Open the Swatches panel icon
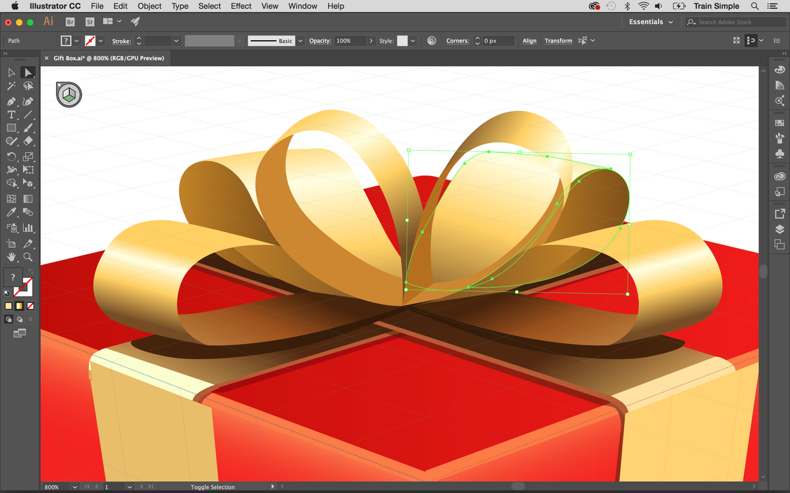 [x=779, y=122]
